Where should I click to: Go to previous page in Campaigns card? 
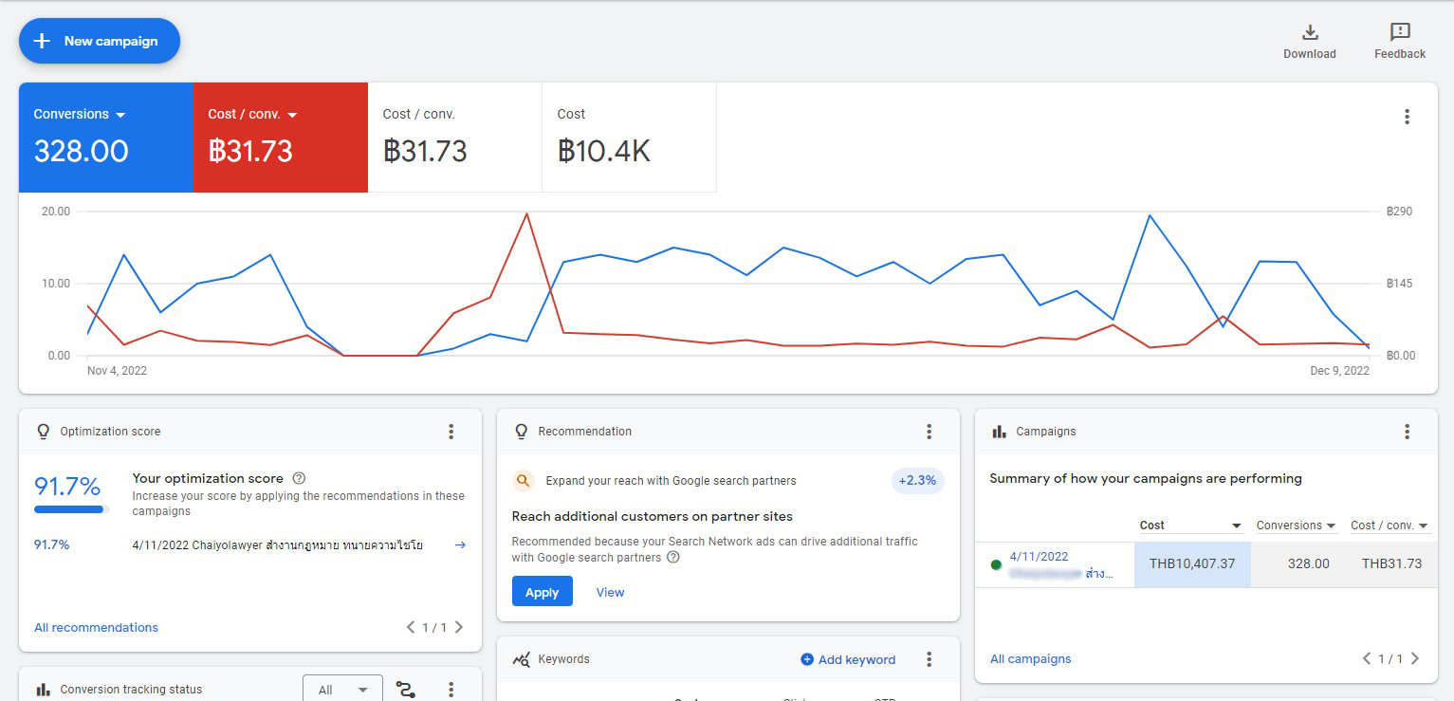[x=1367, y=658]
